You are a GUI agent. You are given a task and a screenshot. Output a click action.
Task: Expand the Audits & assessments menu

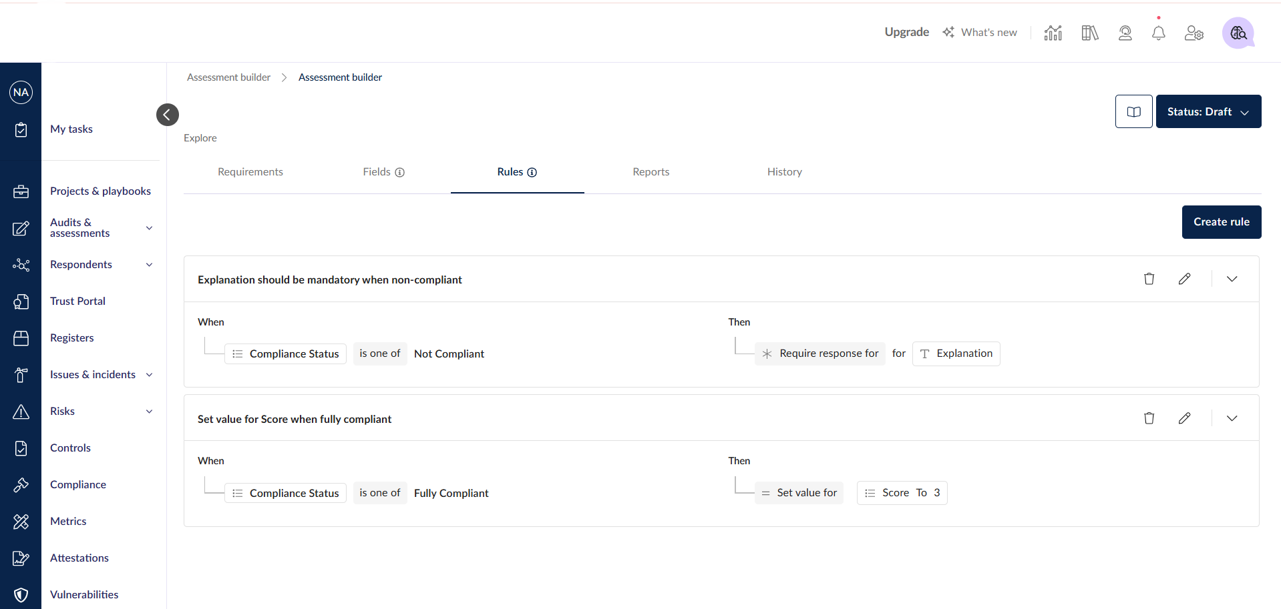pos(149,228)
